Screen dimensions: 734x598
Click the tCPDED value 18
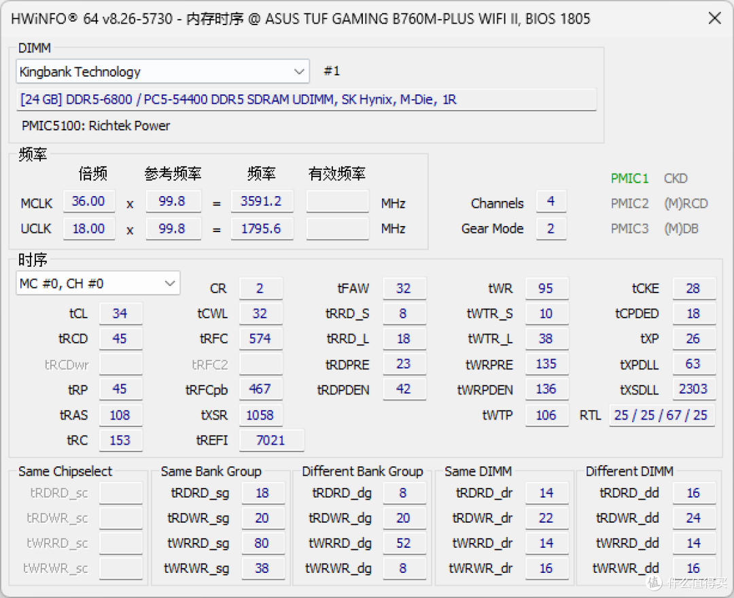tap(694, 314)
